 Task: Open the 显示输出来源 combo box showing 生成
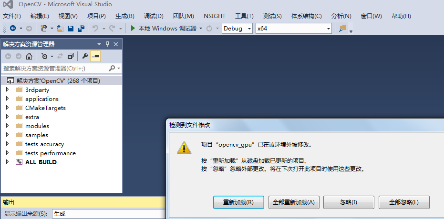(x=109, y=214)
